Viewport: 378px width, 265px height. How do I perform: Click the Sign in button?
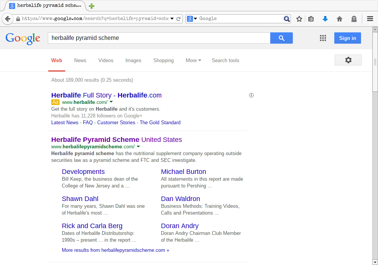[347, 38]
